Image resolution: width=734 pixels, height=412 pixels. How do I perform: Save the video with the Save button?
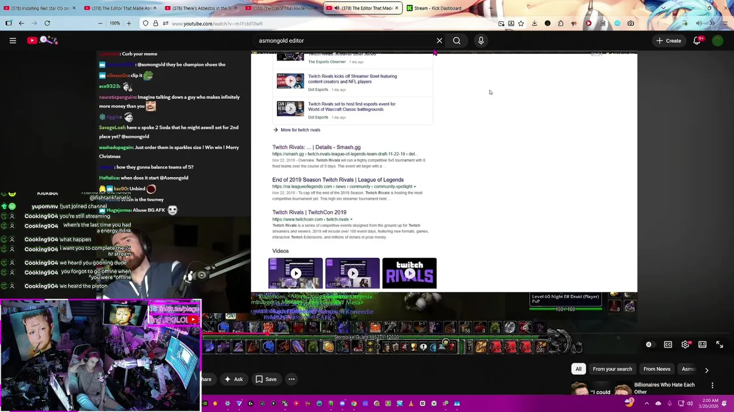pos(266,379)
